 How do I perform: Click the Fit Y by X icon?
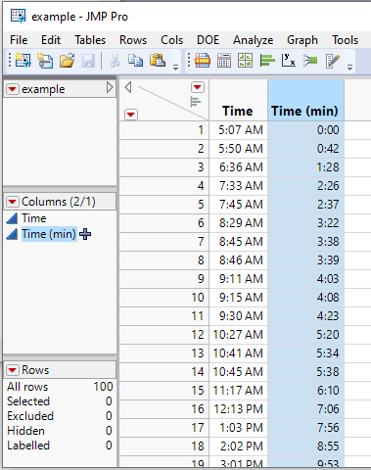(x=289, y=61)
